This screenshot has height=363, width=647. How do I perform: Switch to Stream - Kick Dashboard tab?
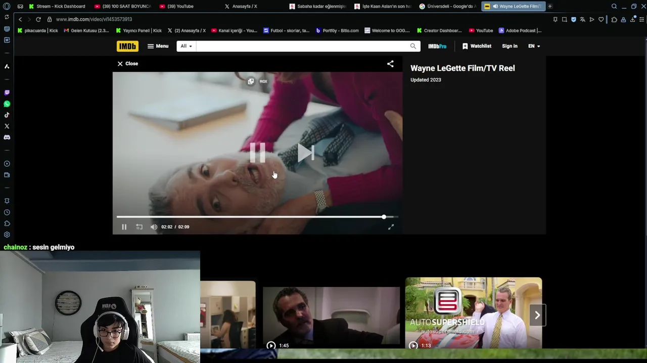pyautogui.click(x=57, y=7)
